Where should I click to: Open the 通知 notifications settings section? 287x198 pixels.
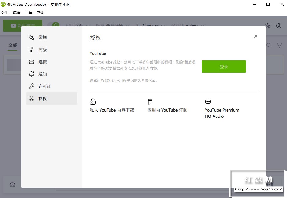pyautogui.click(x=52, y=74)
